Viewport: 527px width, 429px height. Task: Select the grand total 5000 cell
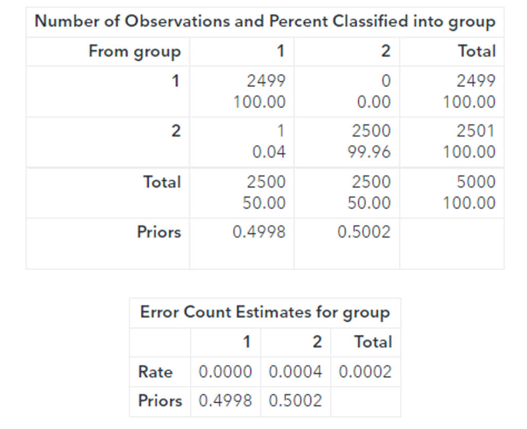476,182
